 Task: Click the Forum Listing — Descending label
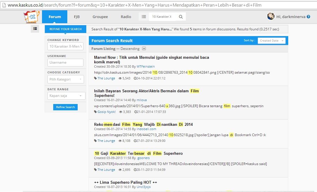pos(115,48)
